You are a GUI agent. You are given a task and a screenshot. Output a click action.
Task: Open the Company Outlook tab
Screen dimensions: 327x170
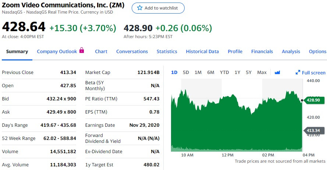pos(57,52)
